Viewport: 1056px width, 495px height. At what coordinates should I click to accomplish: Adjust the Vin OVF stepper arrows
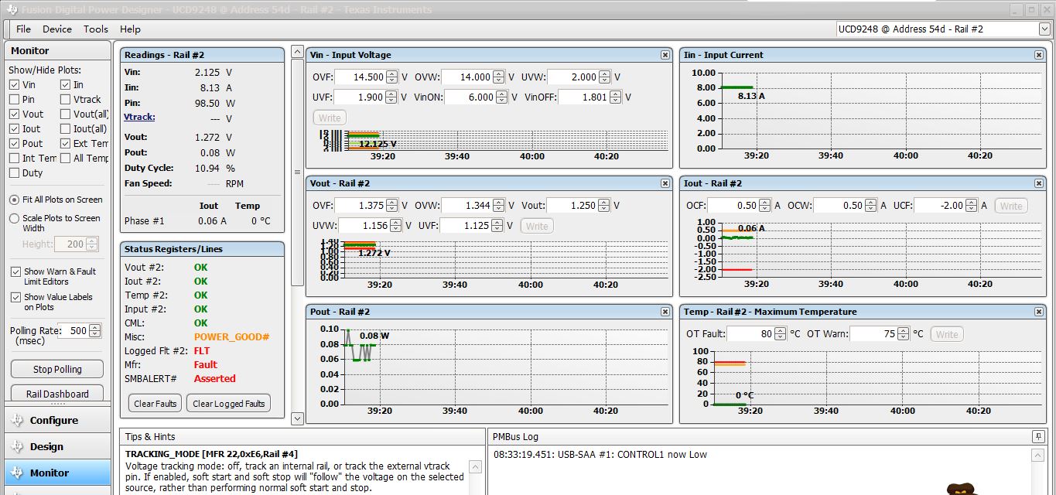391,77
